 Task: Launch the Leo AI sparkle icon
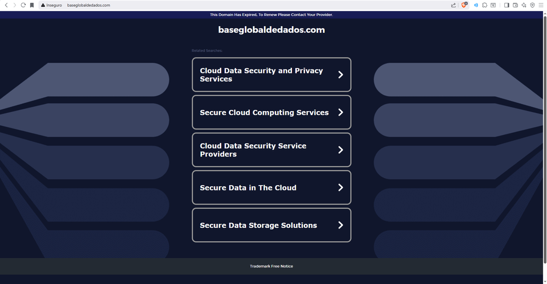point(524,5)
